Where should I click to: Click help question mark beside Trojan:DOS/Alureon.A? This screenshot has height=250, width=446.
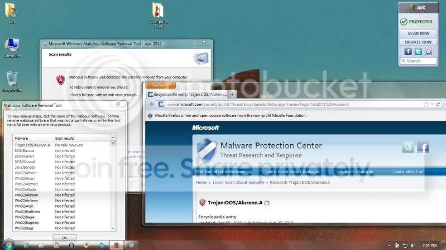267,203
